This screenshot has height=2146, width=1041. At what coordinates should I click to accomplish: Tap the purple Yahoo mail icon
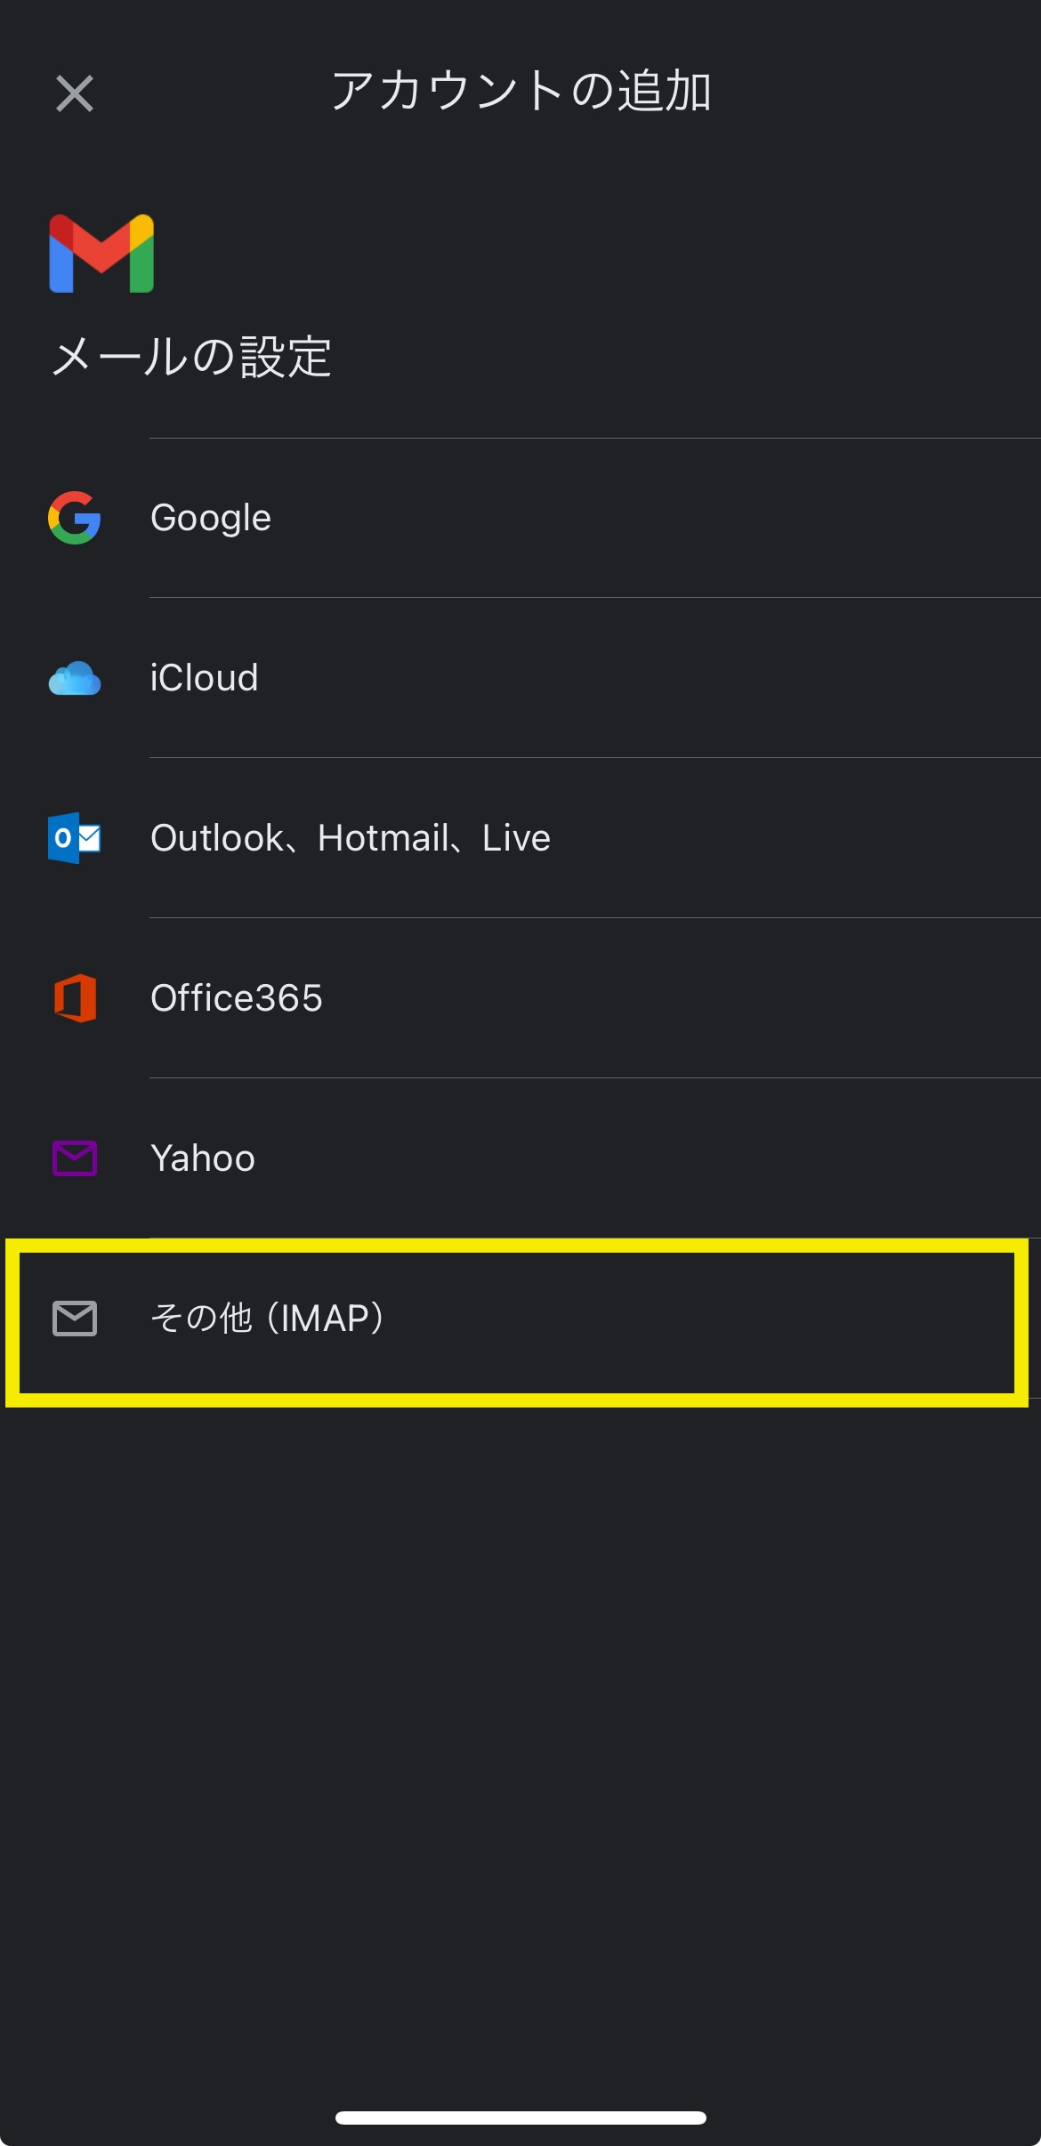(75, 1158)
